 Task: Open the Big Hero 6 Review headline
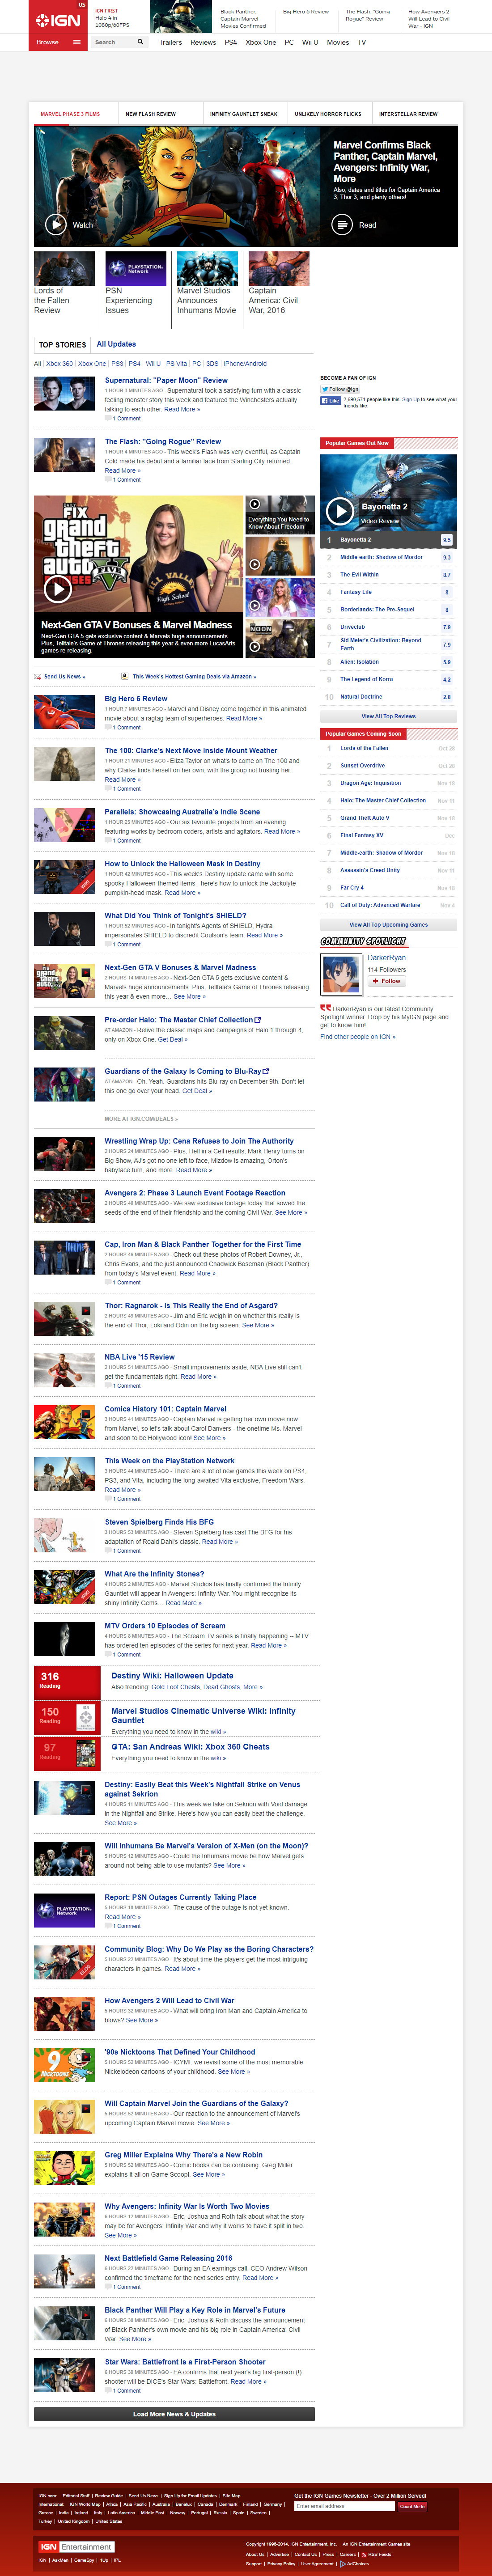[x=136, y=699]
